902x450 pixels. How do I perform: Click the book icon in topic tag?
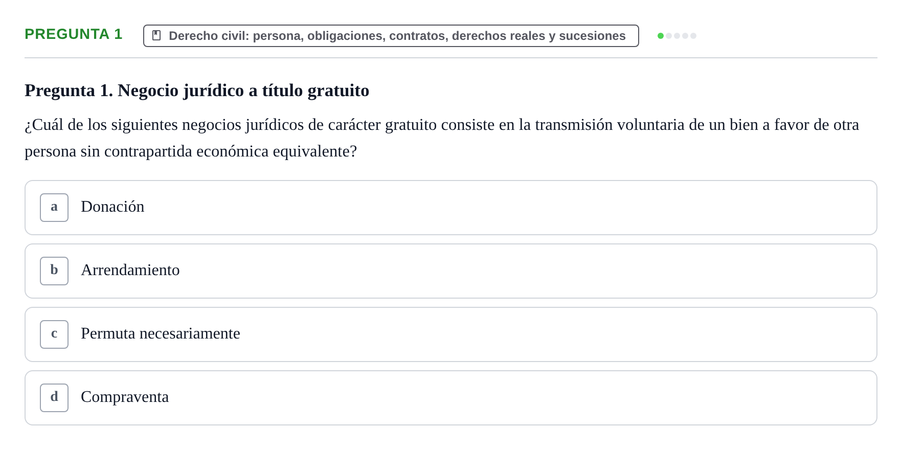click(x=156, y=35)
